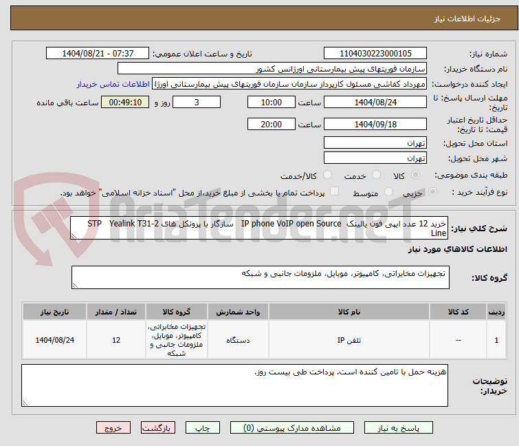
Task: Click the deadline time field 10:00
Action: coord(271,102)
